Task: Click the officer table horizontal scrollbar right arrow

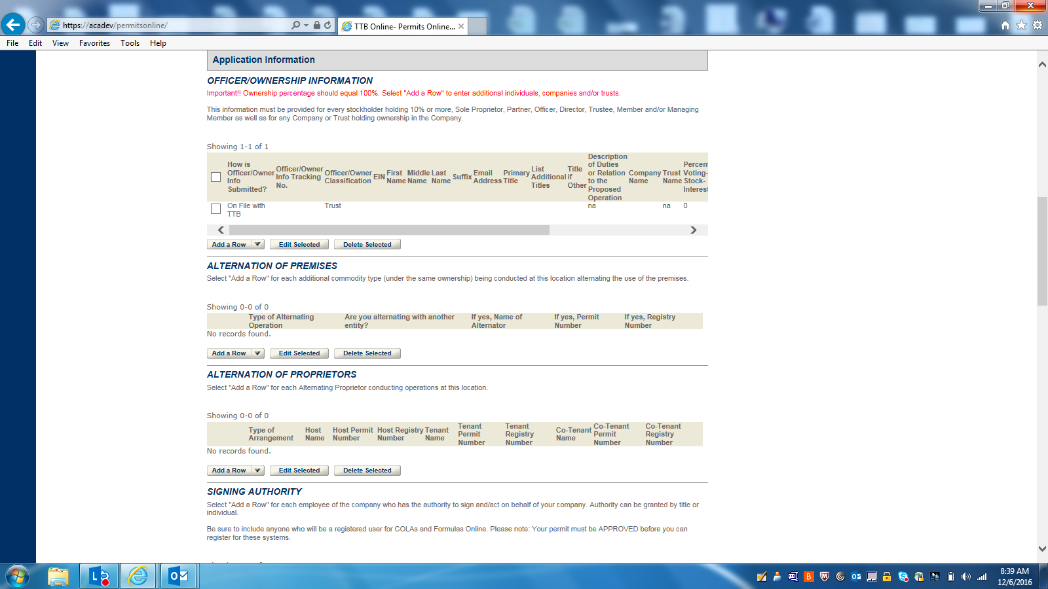Action: (x=694, y=230)
